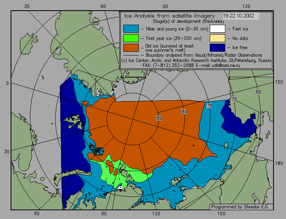Viewport: 286px width, 219px height.
Task: Click the small cross marker in old ice
Action: [193, 146]
